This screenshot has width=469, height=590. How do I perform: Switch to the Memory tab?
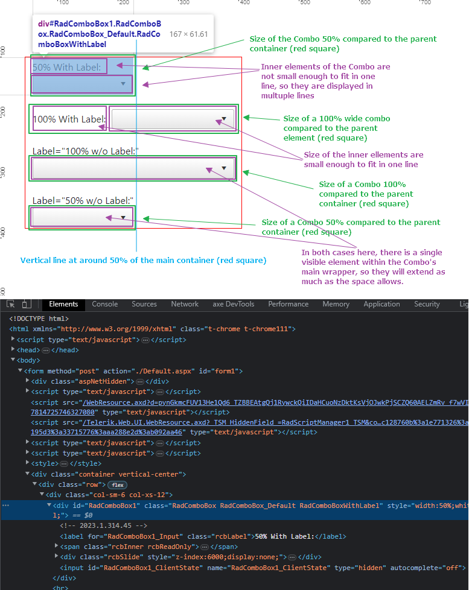(336, 304)
